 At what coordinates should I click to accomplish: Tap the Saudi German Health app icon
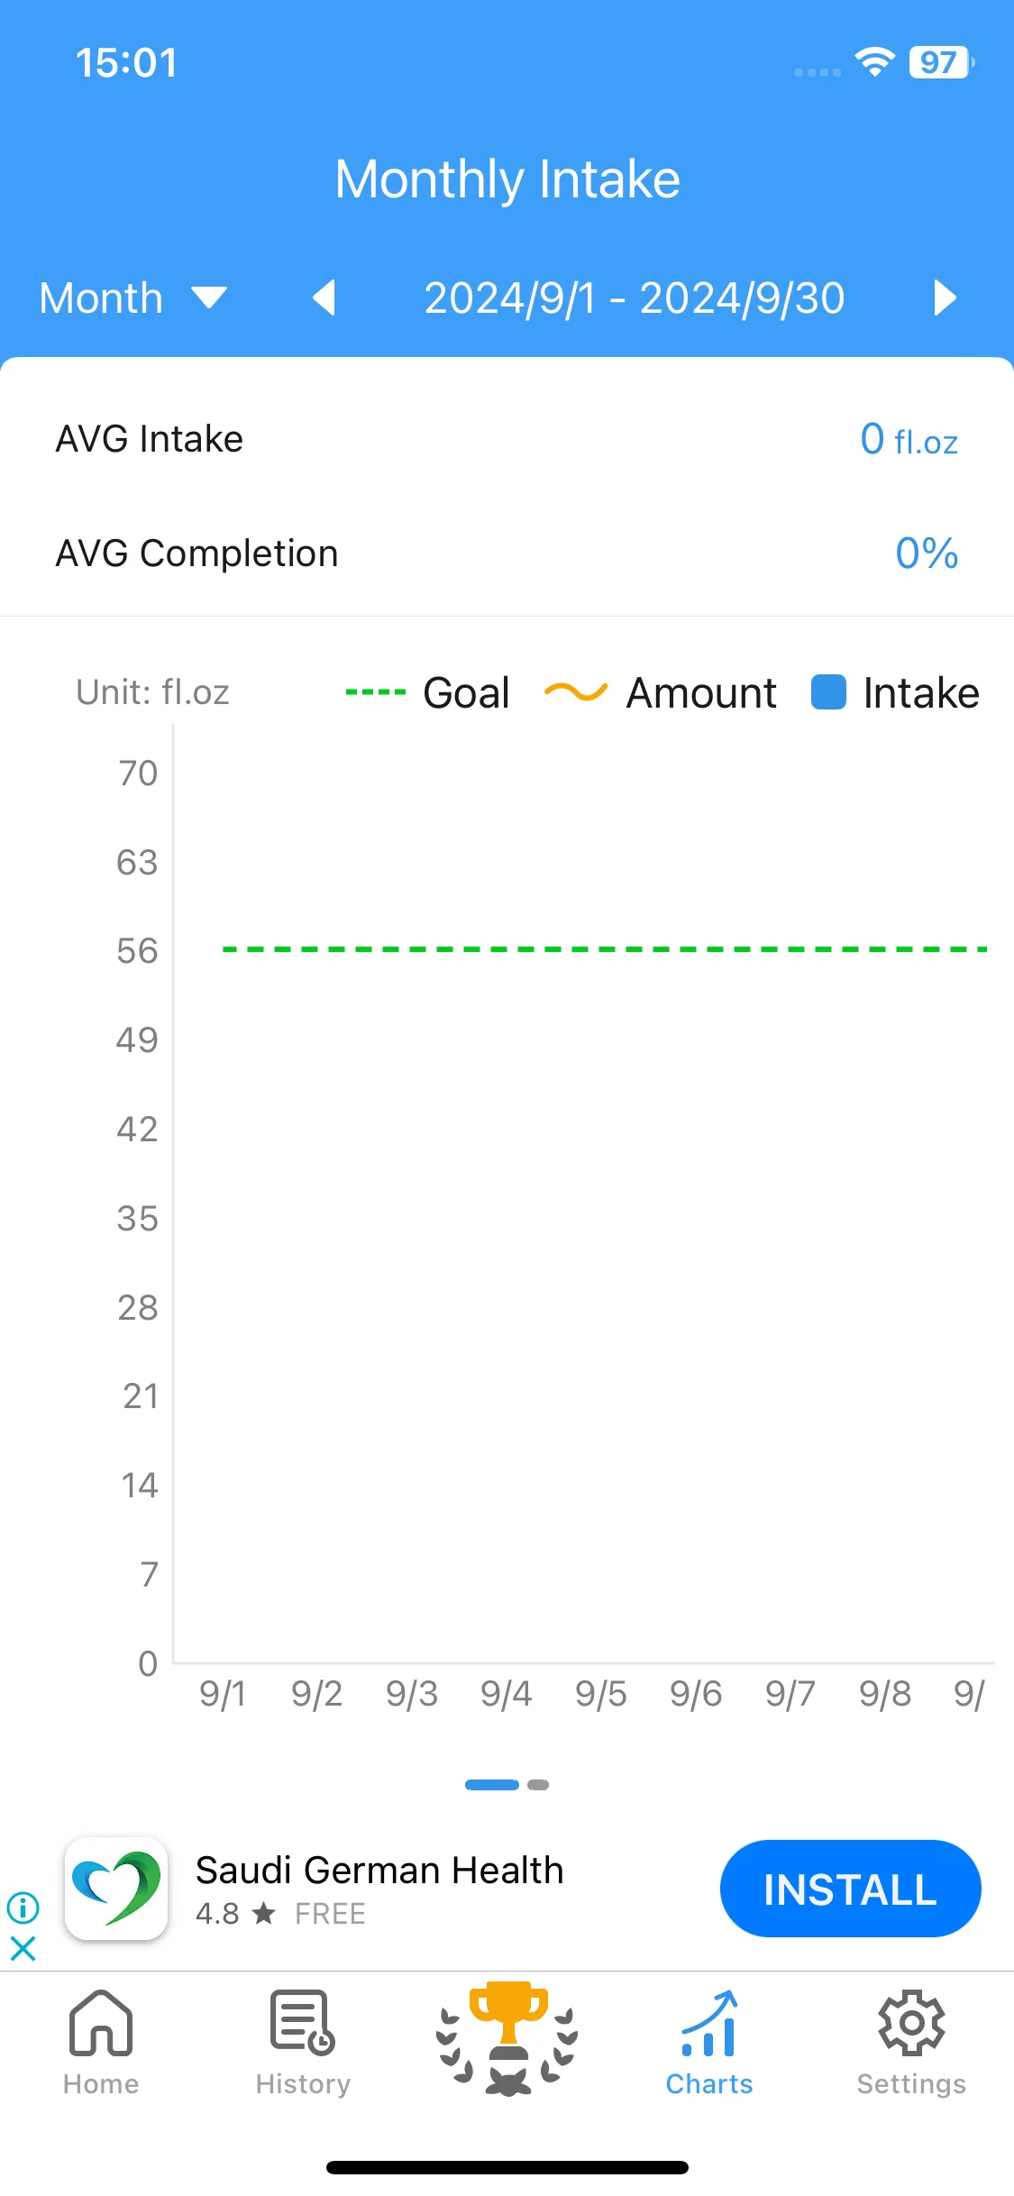tap(116, 1889)
